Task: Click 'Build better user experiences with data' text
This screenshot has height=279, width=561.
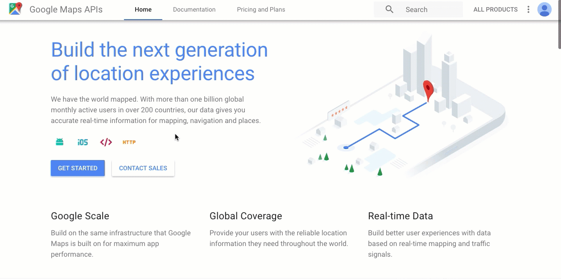Action: coord(429,244)
